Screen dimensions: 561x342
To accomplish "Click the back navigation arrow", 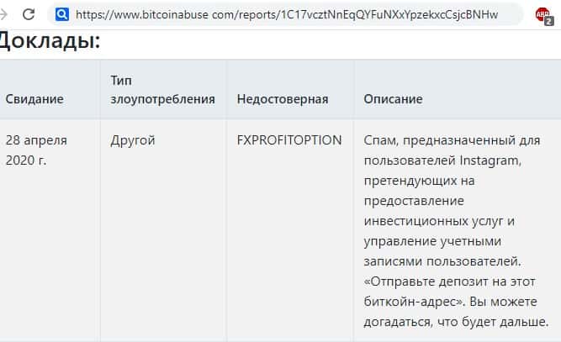I will pos(5,14).
